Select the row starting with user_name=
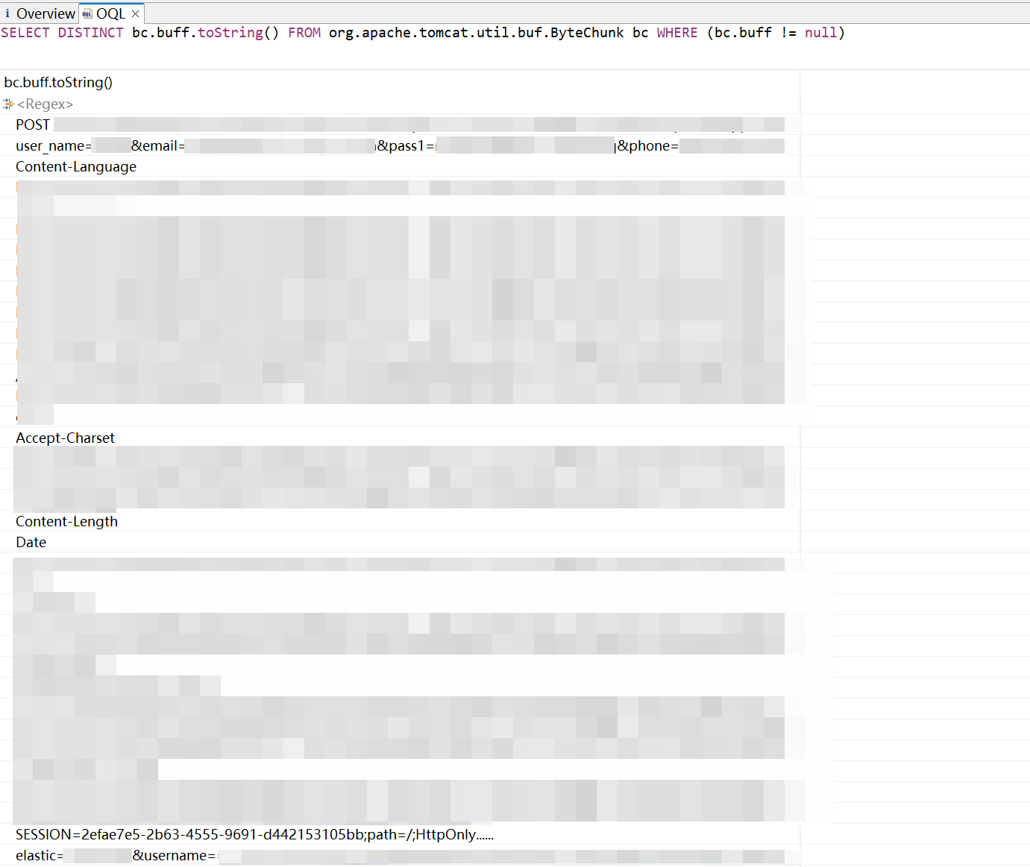The image size is (1030, 867). point(400,145)
